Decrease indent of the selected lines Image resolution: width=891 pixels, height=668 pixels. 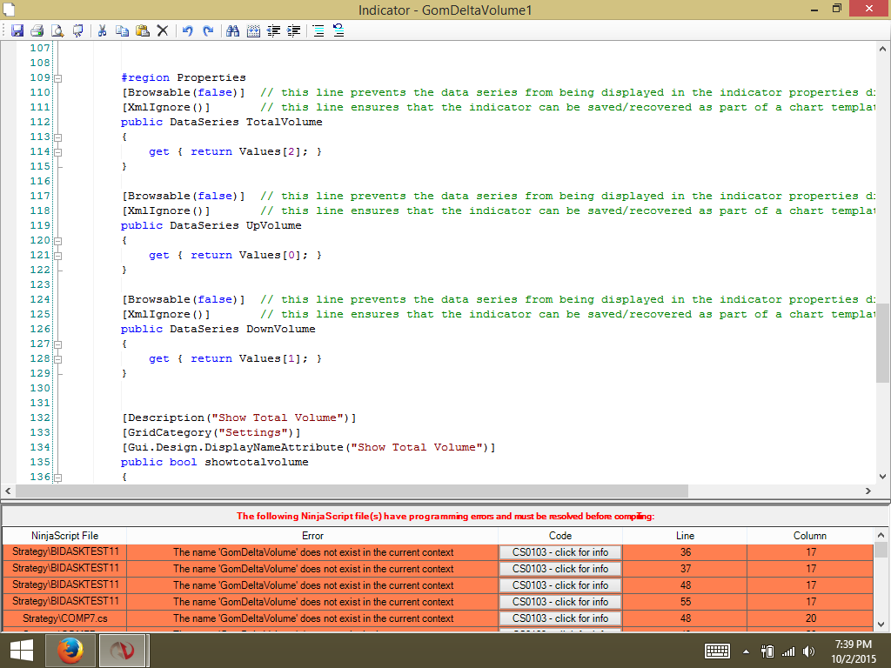tap(274, 30)
